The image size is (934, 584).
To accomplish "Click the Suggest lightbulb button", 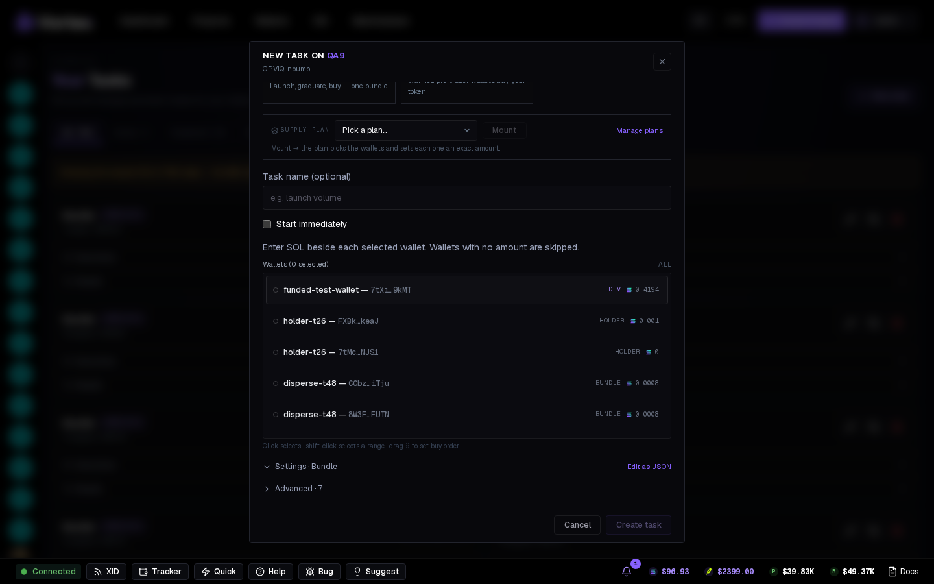I will tap(376, 572).
